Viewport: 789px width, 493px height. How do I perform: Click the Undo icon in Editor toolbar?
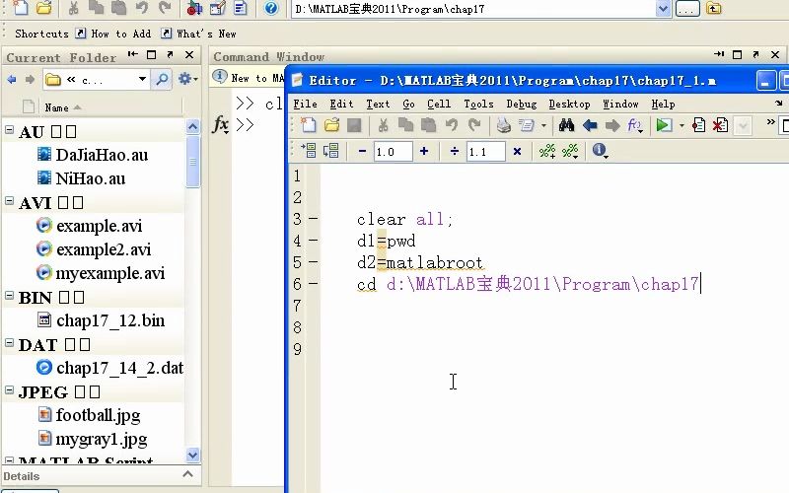pos(452,125)
